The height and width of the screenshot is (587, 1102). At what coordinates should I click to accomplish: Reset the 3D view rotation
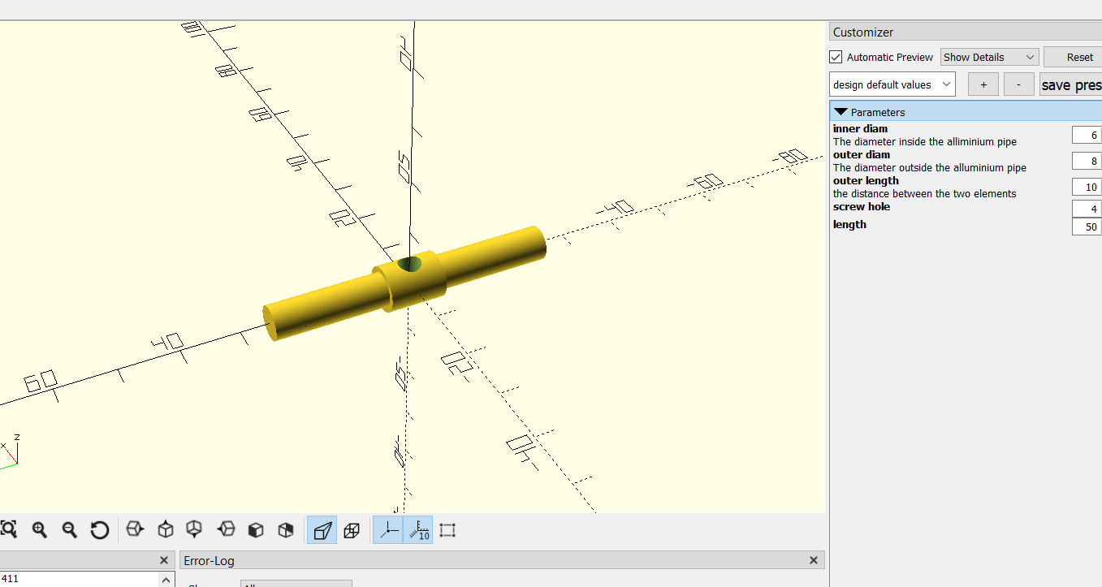(100, 530)
